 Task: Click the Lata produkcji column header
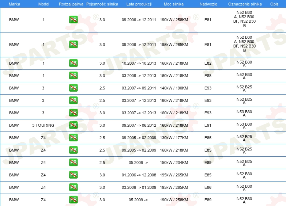(x=139, y=4)
